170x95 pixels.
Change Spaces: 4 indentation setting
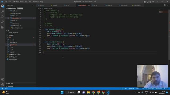[131, 89]
